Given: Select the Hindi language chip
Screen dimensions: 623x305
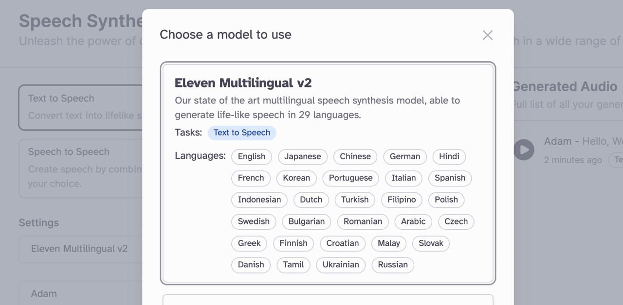Looking at the screenshot, I should tap(449, 156).
